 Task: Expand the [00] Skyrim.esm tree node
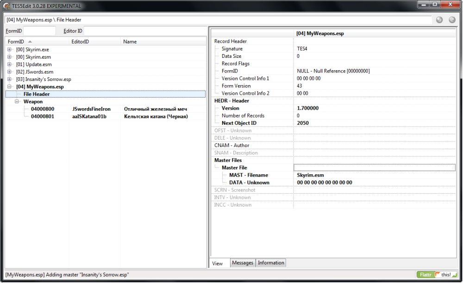point(9,57)
